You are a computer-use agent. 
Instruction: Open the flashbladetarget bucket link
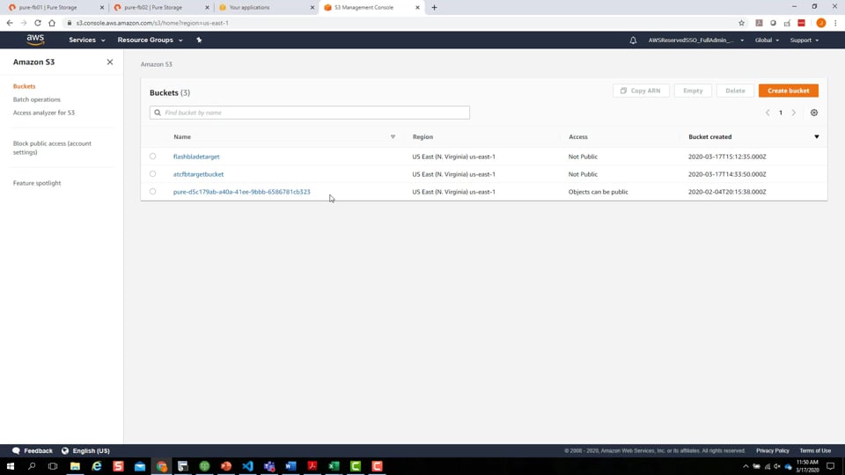(196, 157)
